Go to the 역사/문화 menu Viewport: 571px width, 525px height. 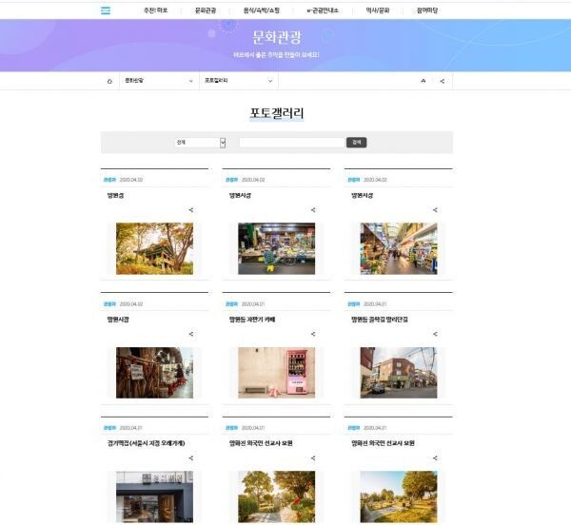pyautogui.click(x=378, y=10)
